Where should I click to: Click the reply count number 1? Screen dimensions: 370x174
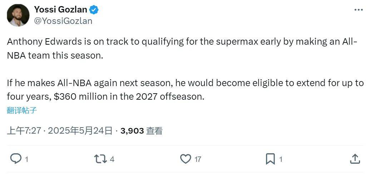point(27,160)
